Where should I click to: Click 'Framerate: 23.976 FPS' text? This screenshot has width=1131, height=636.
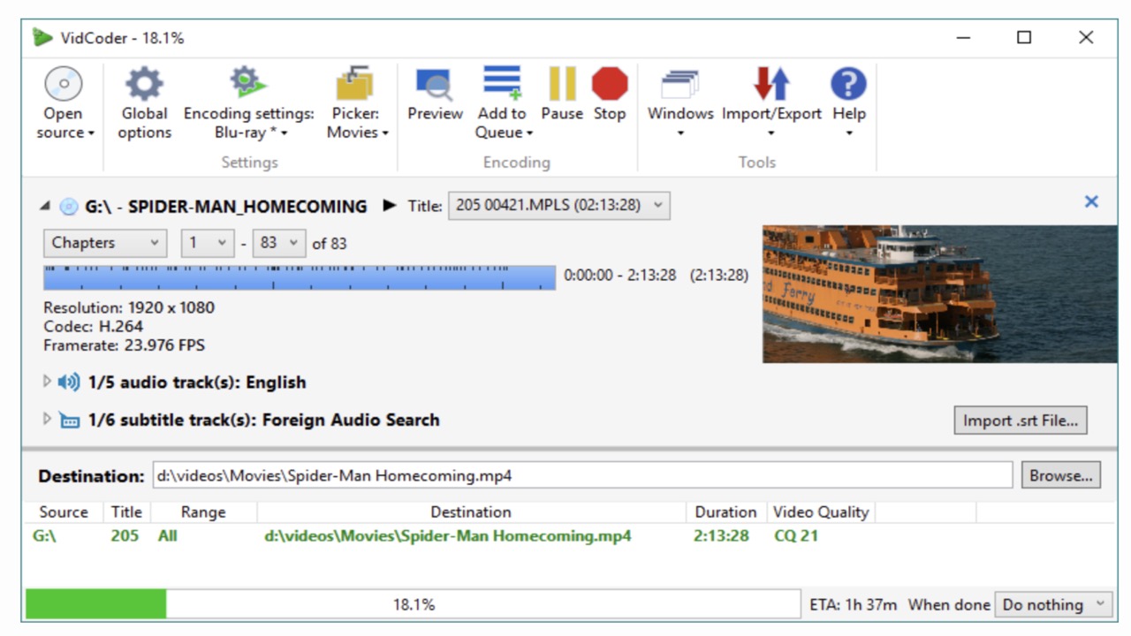click(124, 345)
